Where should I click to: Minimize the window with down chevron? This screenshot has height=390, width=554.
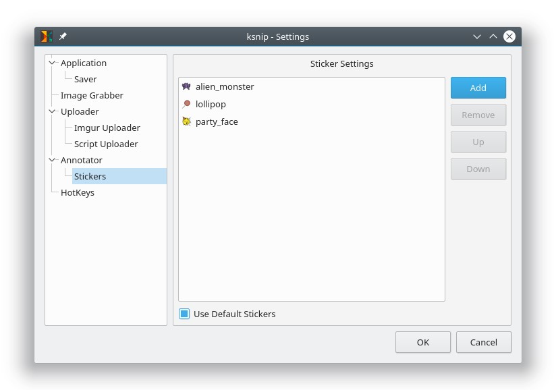(477, 36)
